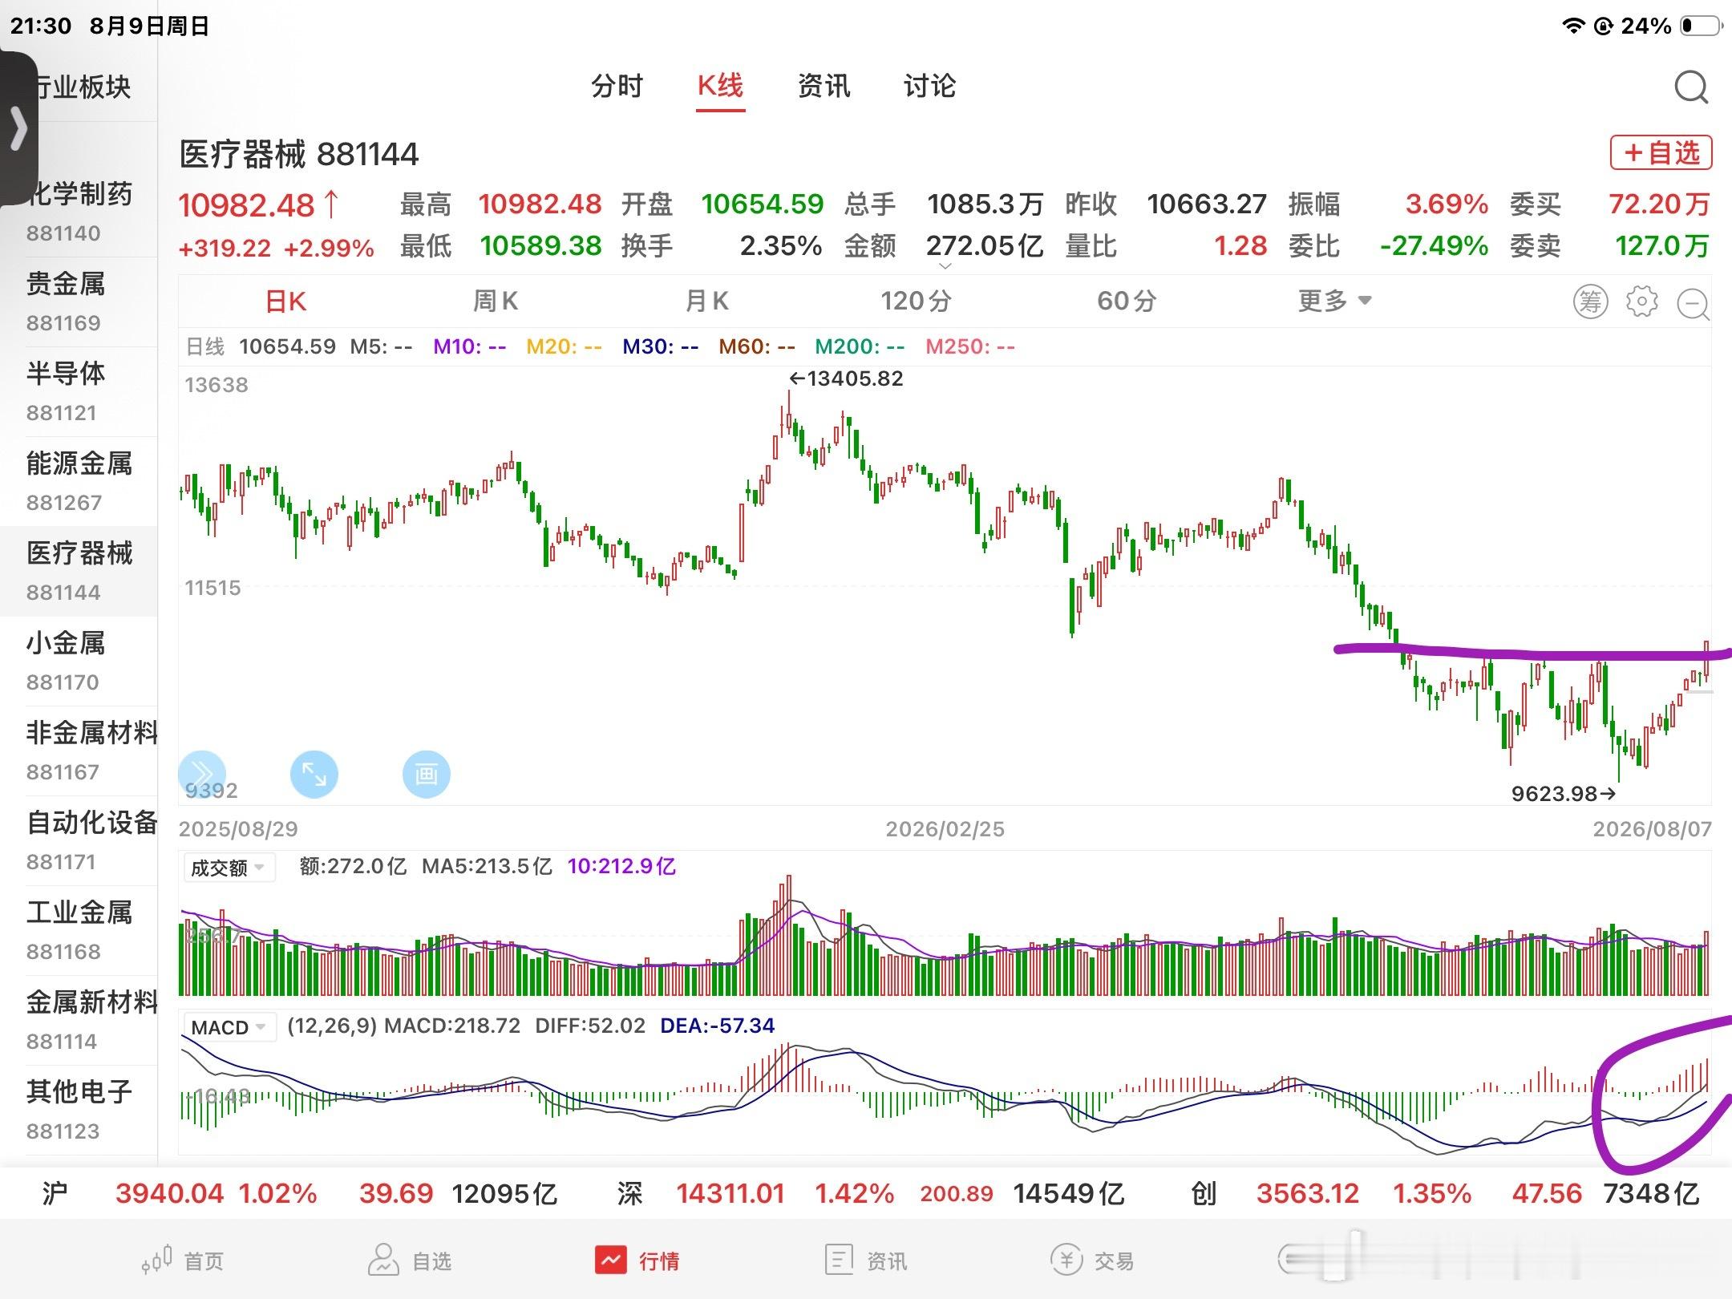
Task: Zoom out chart with minus magnifier
Action: click(x=1694, y=304)
